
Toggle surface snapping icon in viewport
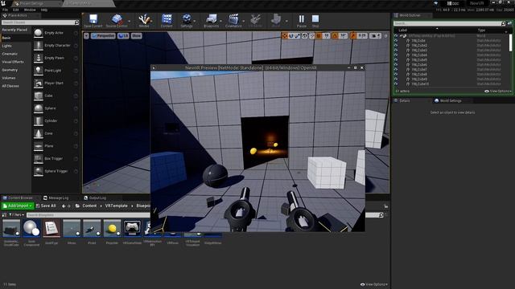pos(311,35)
